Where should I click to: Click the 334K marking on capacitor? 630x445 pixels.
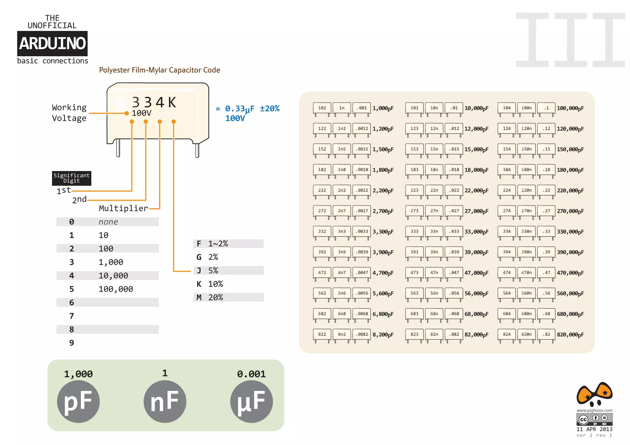click(x=154, y=102)
